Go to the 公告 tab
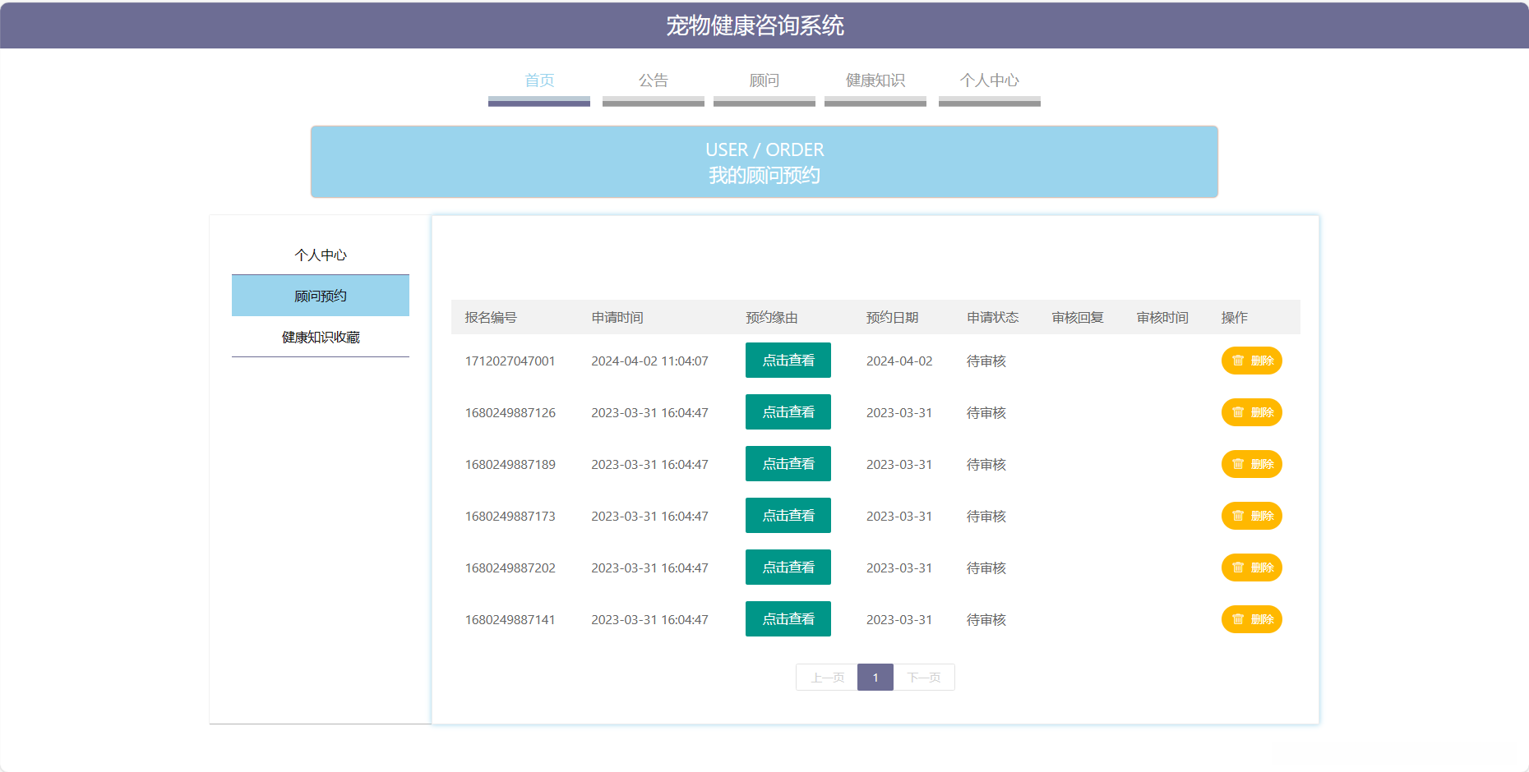The height and width of the screenshot is (772, 1529). [654, 80]
